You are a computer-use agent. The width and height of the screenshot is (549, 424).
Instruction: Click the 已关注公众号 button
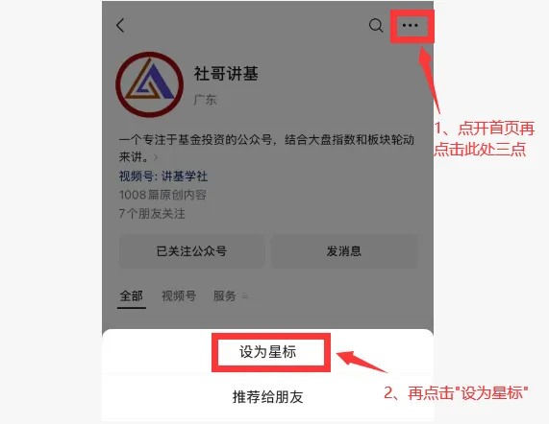pos(191,251)
